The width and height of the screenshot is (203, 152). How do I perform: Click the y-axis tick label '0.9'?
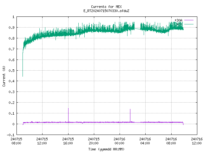coord(11,28)
